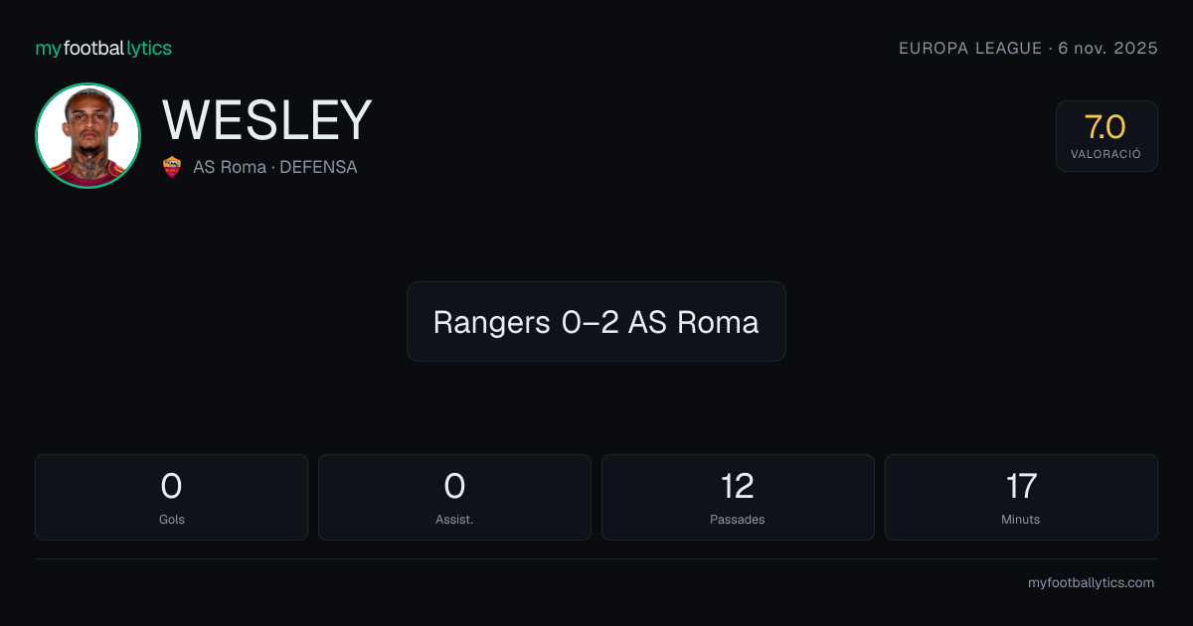The width and height of the screenshot is (1193, 626).
Task: Click the VALORACIÓ label text
Action: click(1107, 154)
